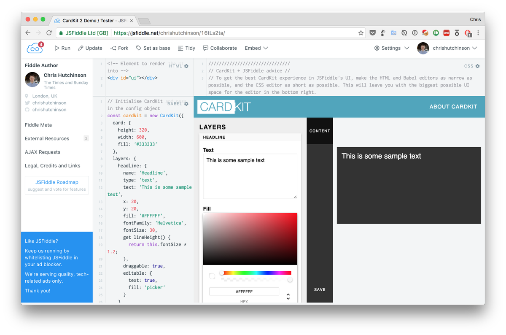Click sample text on card preview
The width and height of the screenshot is (506, 335).
point(381,156)
